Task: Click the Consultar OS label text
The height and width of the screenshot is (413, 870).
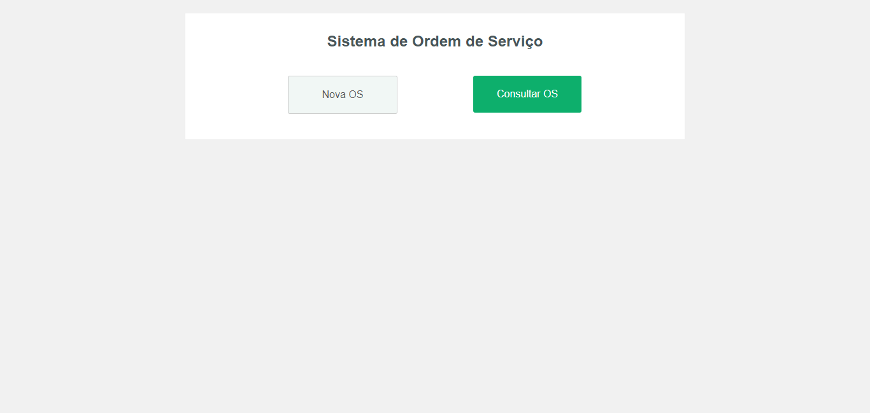Action: (527, 94)
